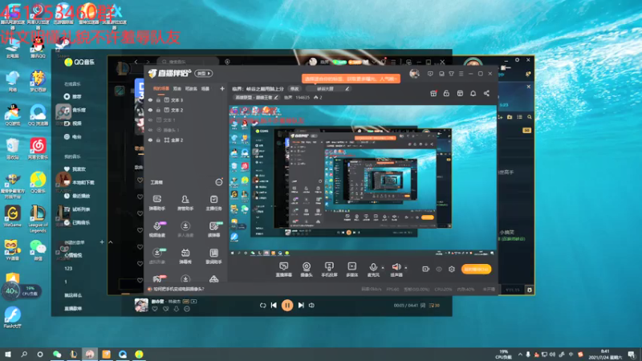The image size is (642, 361).
Task: Click the unlock padlock icon in top toolbar
Action: 446,93
